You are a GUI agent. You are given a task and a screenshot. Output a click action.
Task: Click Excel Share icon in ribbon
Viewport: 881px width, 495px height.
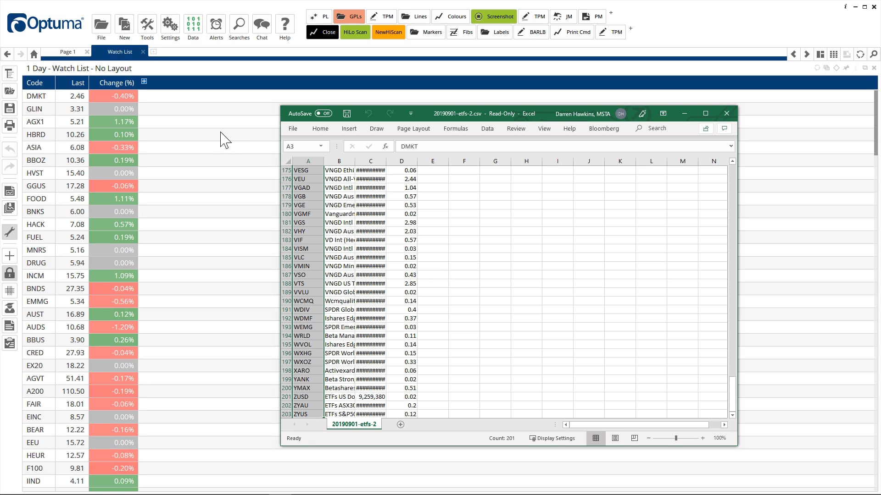[706, 128]
